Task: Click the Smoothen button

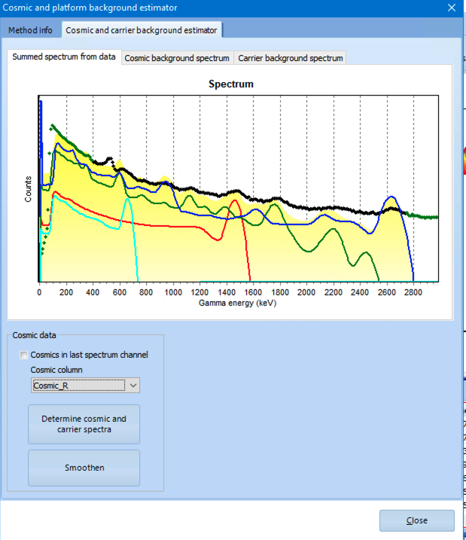Action: [84, 468]
